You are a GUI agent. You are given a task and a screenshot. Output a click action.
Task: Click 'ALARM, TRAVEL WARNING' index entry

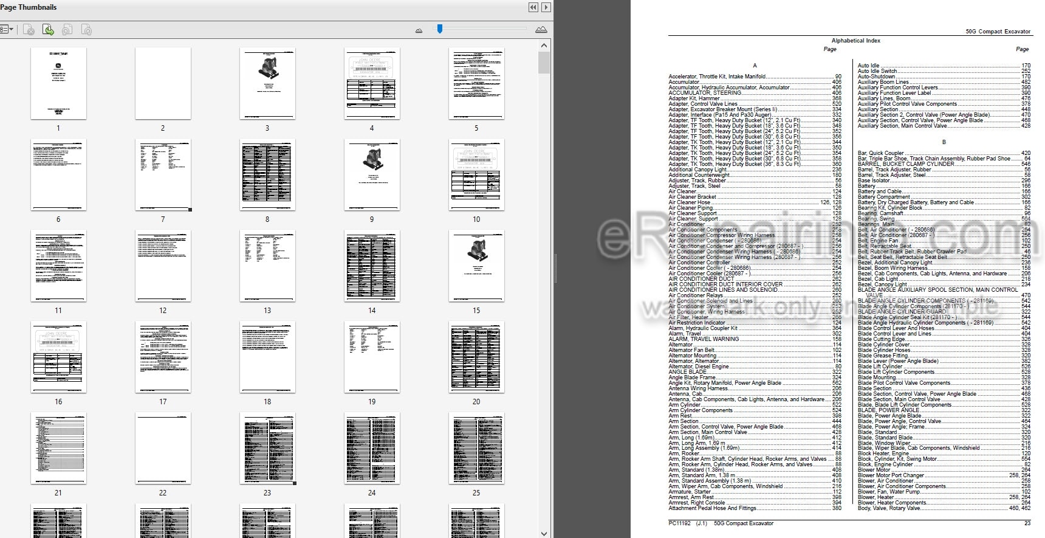tap(704, 339)
